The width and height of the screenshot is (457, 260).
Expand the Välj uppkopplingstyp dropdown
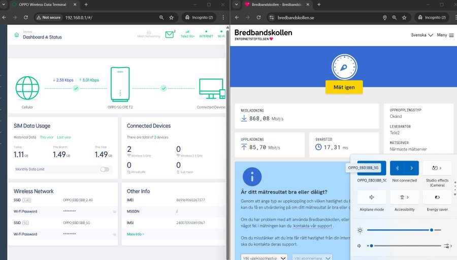(x=264, y=257)
